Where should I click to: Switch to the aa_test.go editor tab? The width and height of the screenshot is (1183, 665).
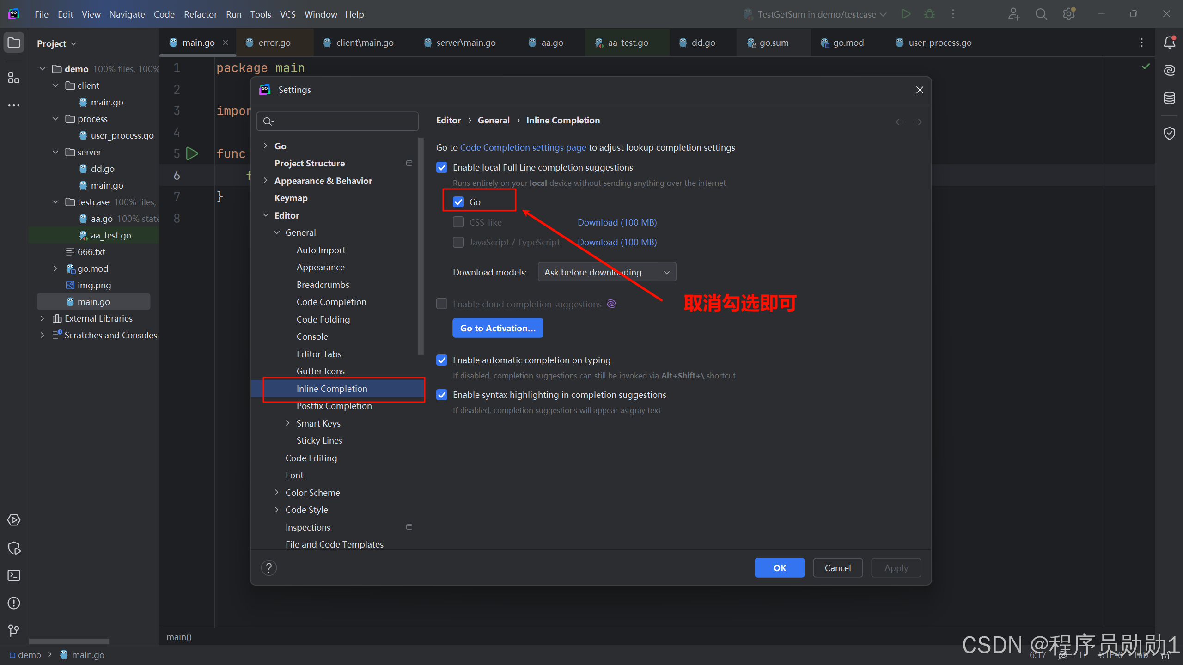coord(627,43)
